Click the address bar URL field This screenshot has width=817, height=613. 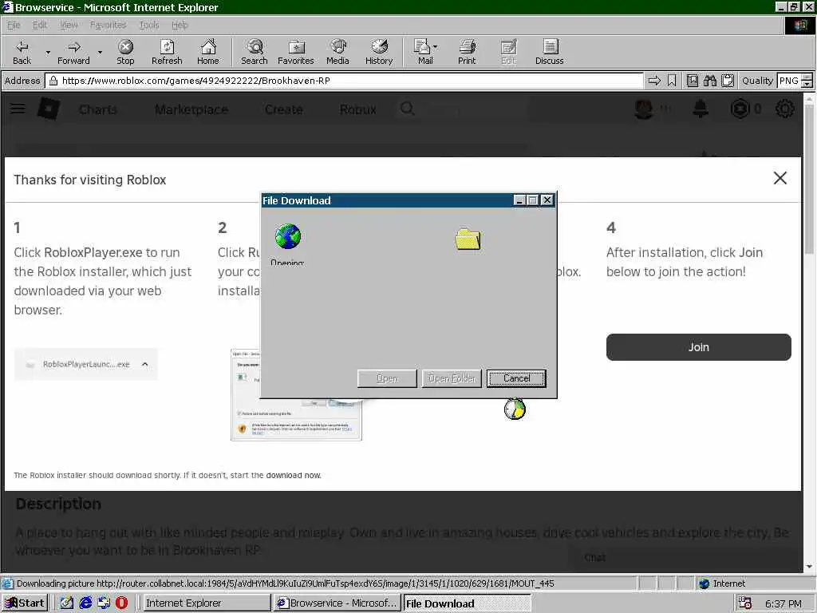click(345, 81)
